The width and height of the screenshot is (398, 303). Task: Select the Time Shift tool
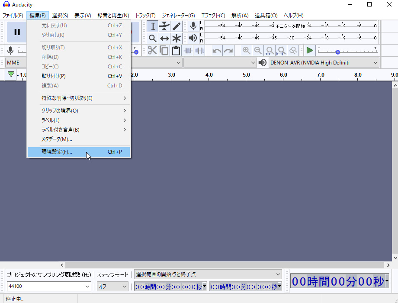pyautogui.click(x=164, y=39)
